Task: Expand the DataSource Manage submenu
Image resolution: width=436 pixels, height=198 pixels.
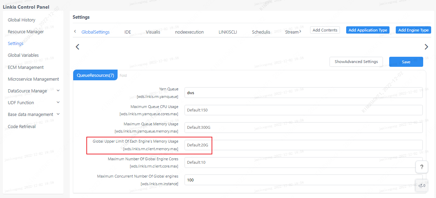Action: coord(58,91)
